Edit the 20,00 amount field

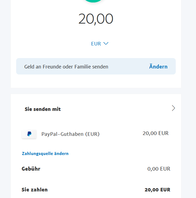tap(96, 19)
